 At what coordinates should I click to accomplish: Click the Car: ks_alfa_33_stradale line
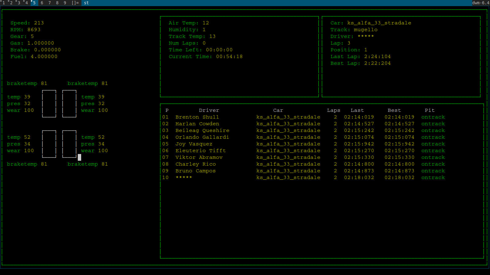(371, 23)
